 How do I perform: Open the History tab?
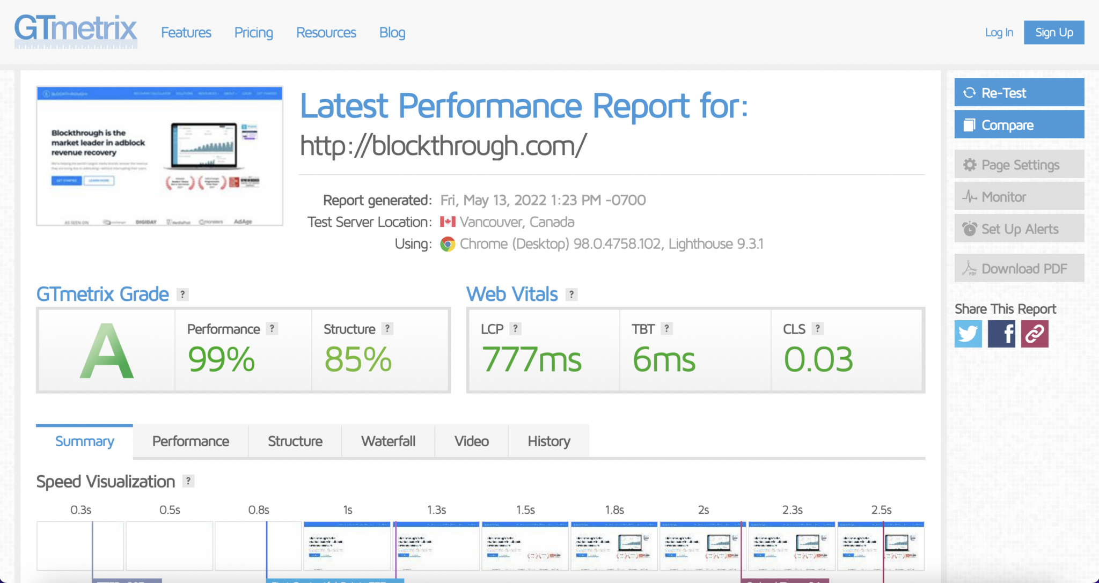coord(548,441)
